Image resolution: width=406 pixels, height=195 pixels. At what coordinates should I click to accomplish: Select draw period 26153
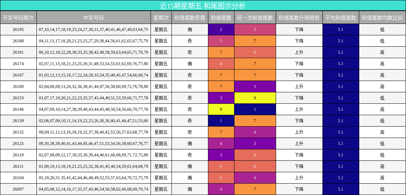[18, 98]
